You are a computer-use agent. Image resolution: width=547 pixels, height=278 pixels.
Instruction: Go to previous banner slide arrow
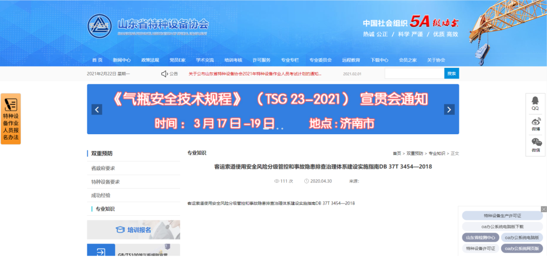[x=97, y=109]
